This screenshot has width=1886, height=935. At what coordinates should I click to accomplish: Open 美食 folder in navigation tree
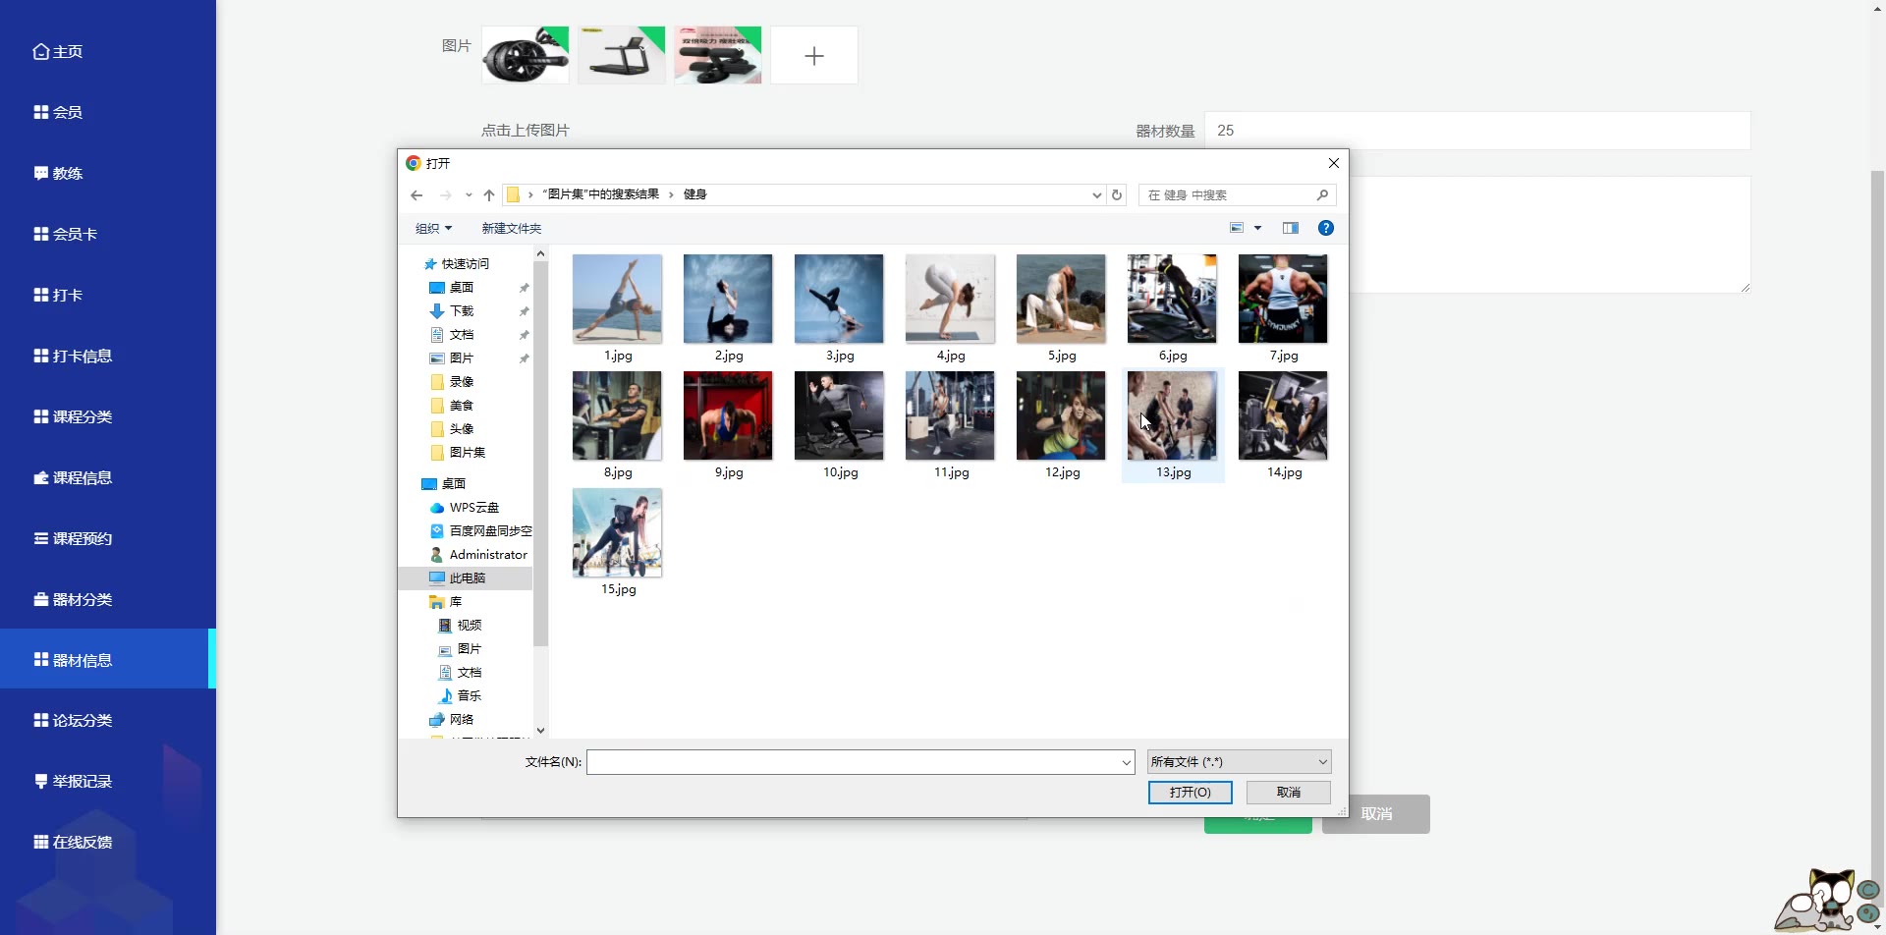click(x=461, y=405)
